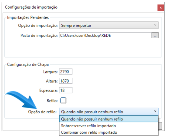
Task: Click the Refilo label text
Action: (52, 101)
